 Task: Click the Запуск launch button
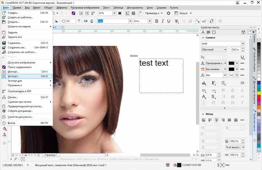183,13
